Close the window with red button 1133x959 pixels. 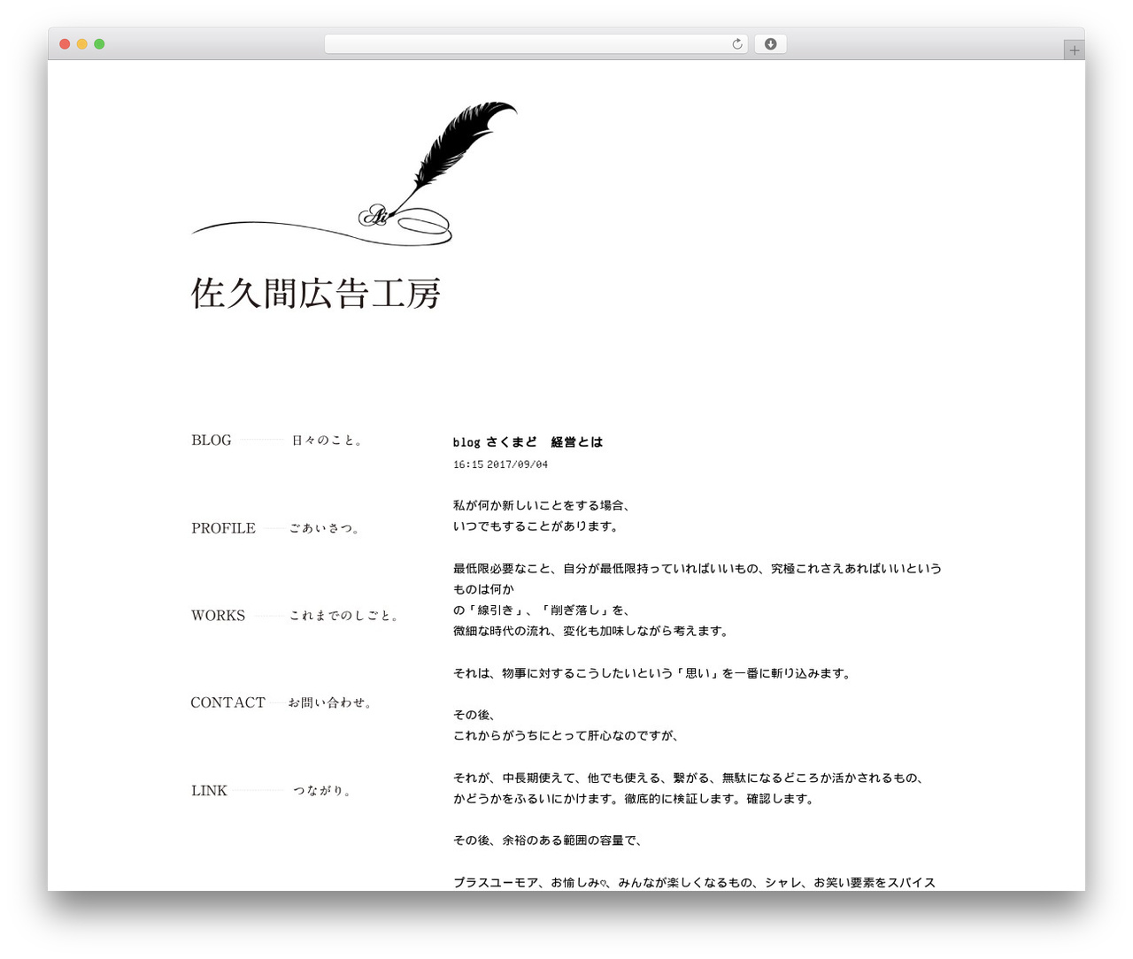[x=65, y=44]
